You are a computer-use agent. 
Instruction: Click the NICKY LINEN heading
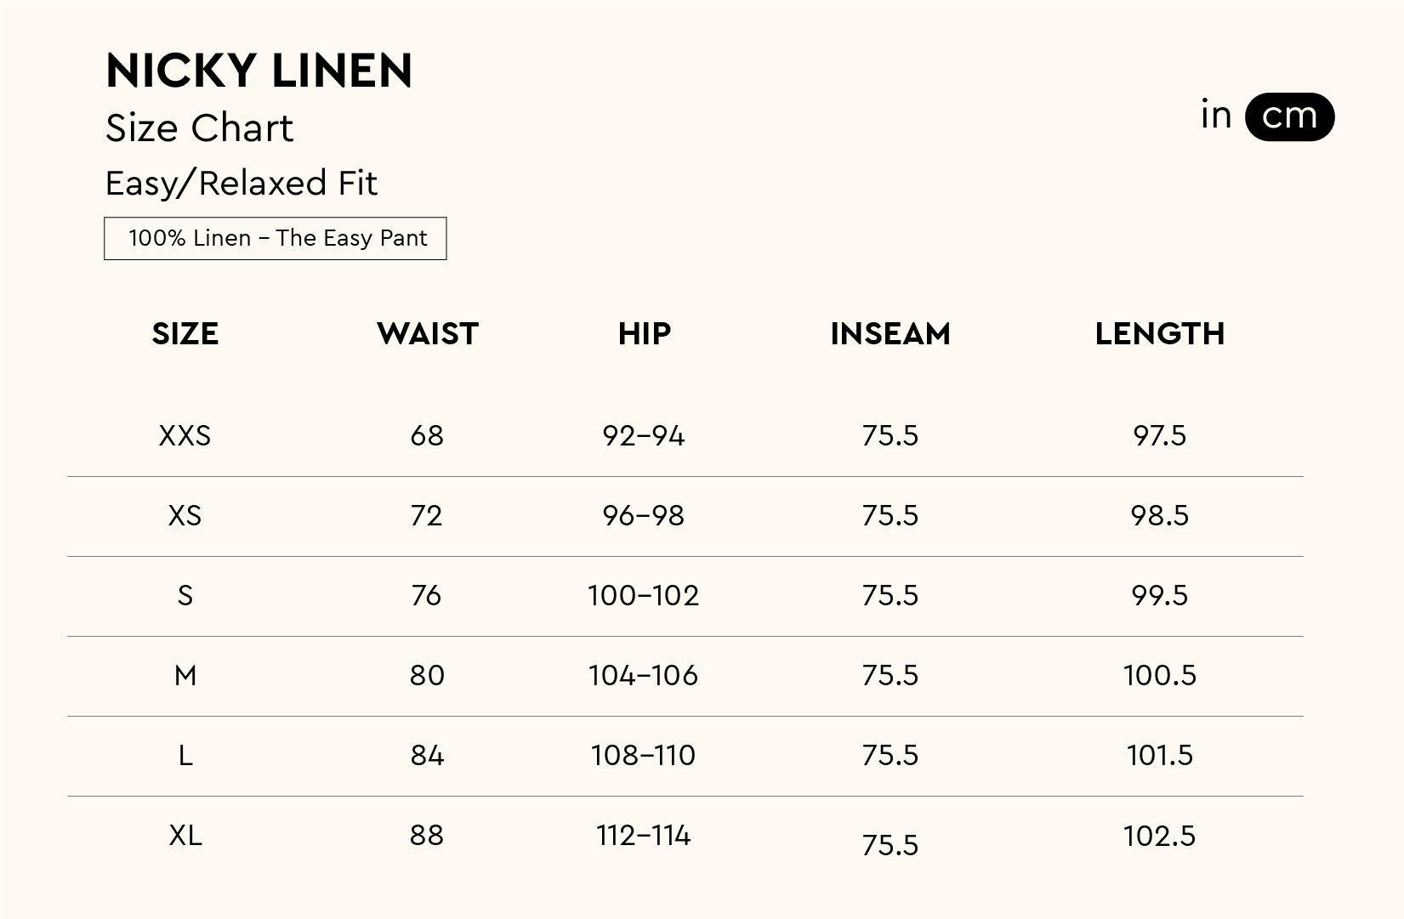pos(259,71)
